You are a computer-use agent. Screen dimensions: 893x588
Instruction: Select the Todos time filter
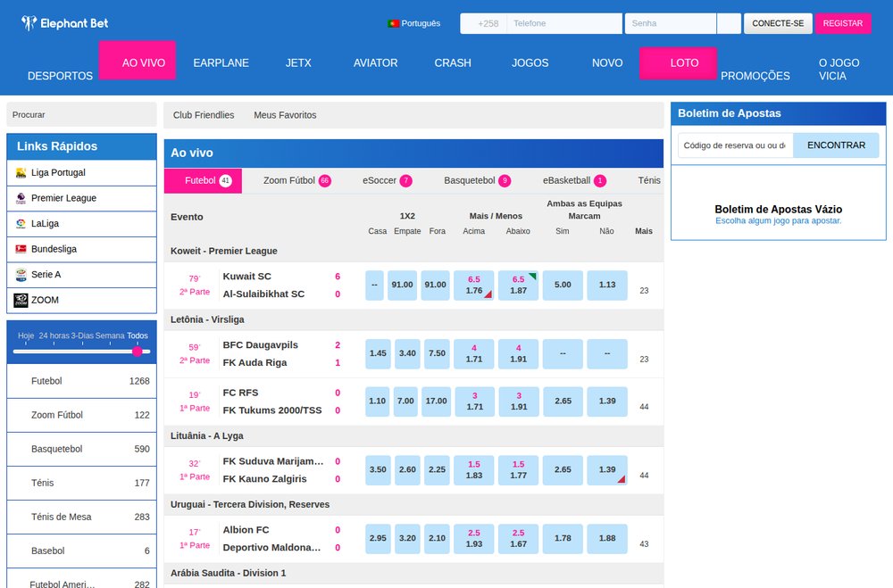coord(138,335)
